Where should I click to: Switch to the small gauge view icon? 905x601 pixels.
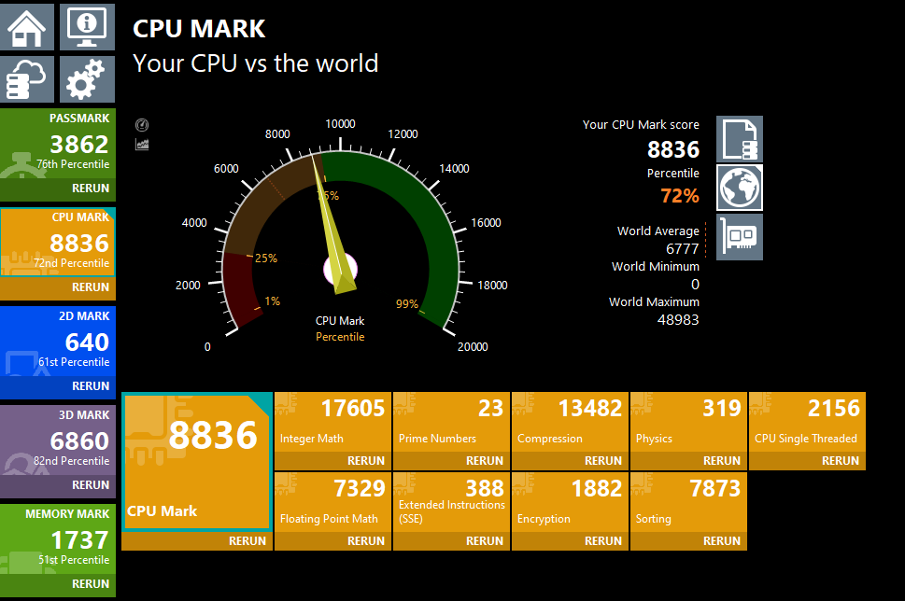(x=142, y=125)
